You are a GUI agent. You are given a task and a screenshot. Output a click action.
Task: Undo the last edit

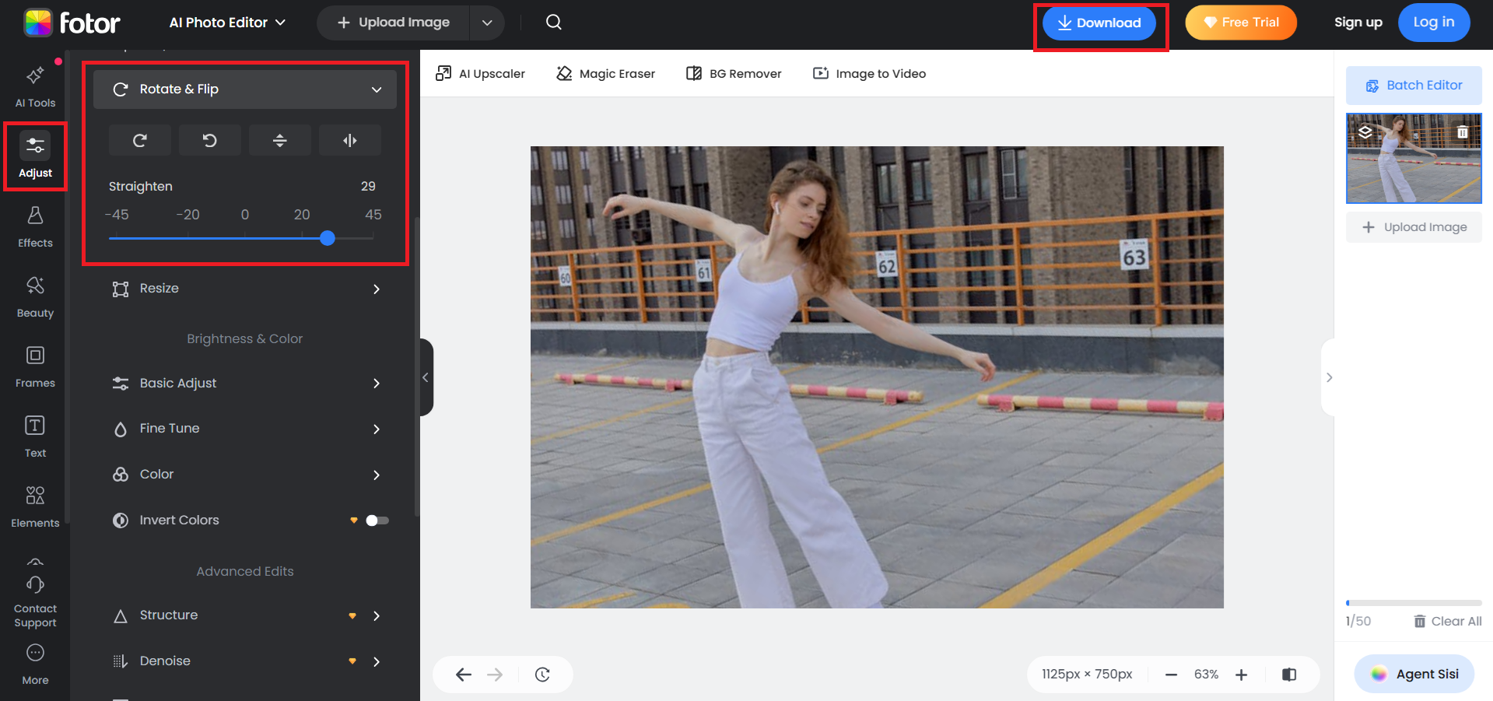click(x=464, y=674)
